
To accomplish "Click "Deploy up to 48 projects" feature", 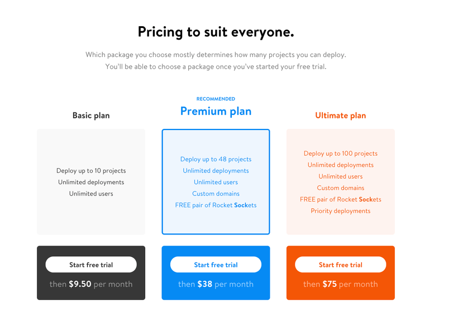I will 216,159.
